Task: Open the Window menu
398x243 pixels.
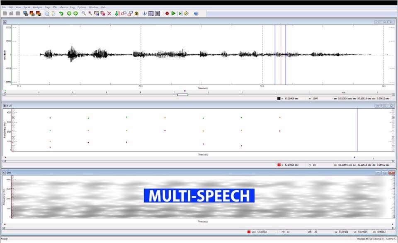Action: point(93,7)
